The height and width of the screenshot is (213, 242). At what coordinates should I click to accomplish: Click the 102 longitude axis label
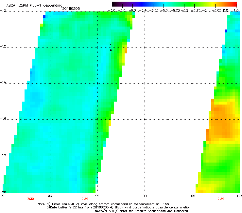click(192, 196)
